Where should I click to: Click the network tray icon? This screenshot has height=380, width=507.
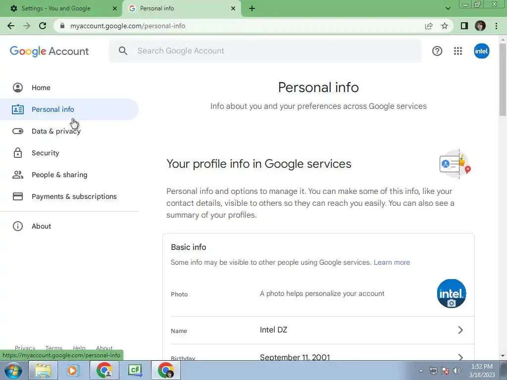(433, 371)
